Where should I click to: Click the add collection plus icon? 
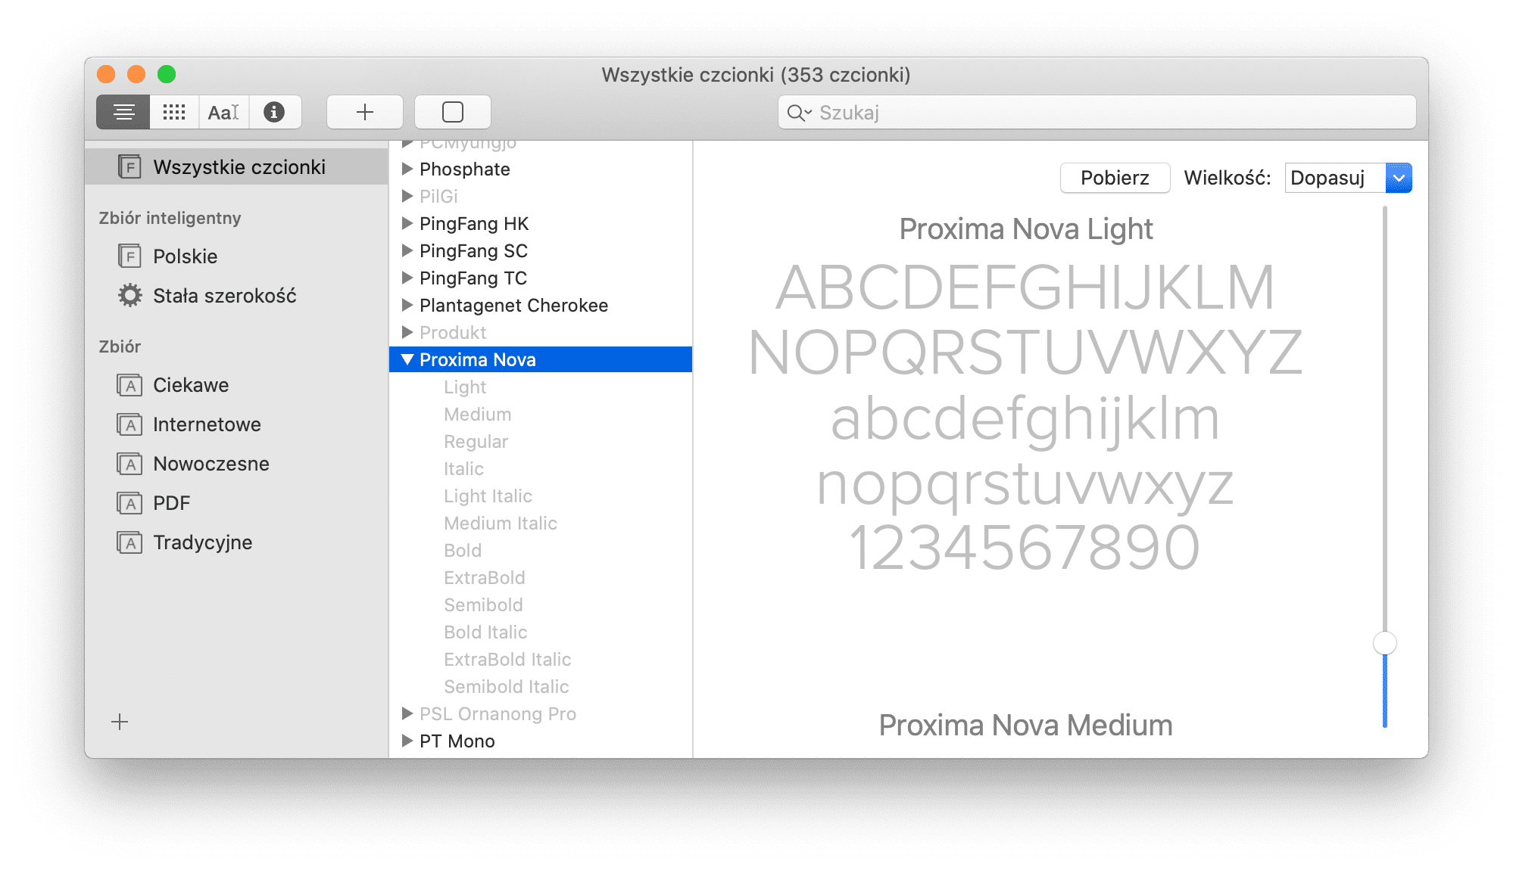120,720
